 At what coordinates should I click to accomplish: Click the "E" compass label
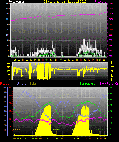tap(112, 75)
